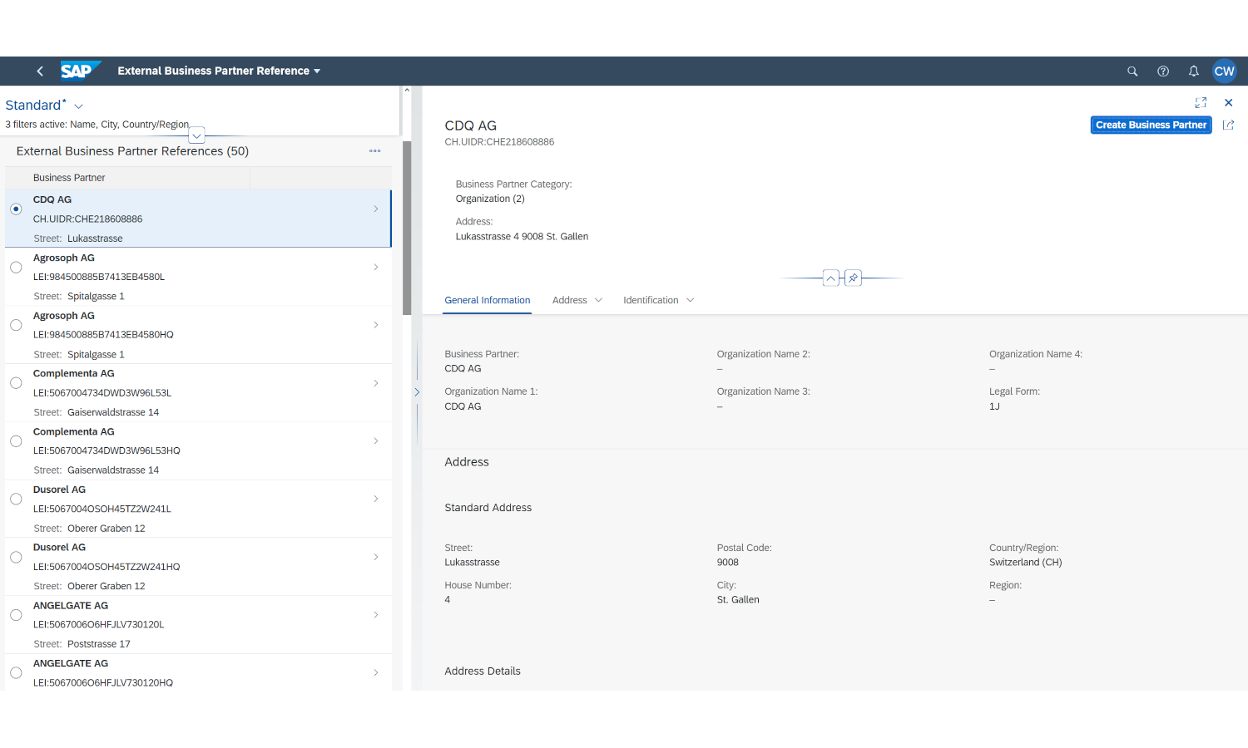Expand the filter bar header
The image size is (1248, 748).
(x=197, y=135)
